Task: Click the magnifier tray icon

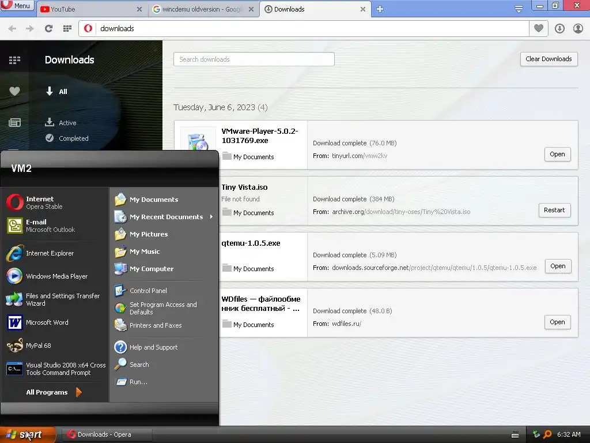Action: click(x=547, y=434)
